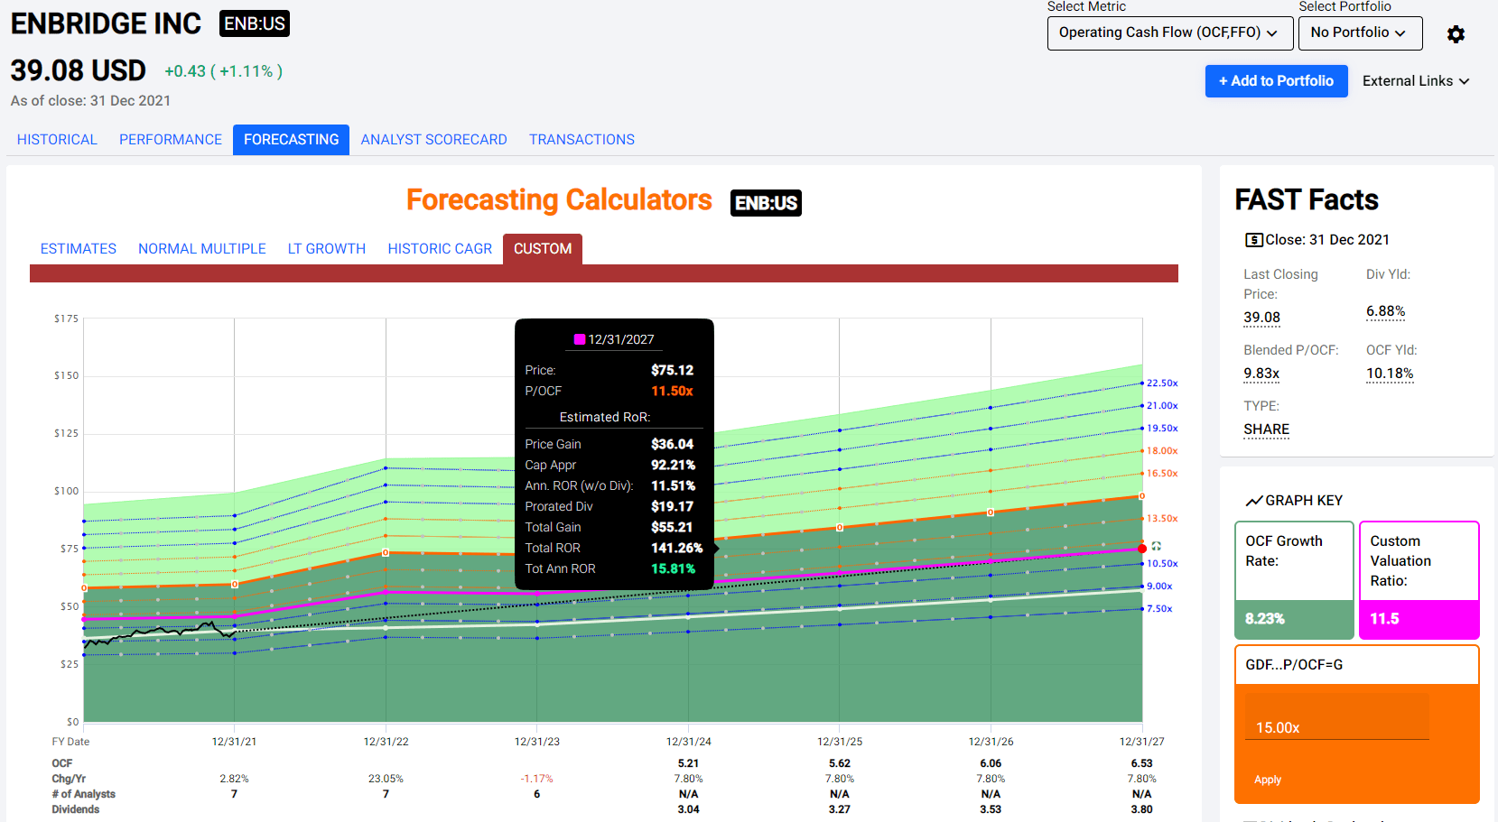
Task: Click the 6.53 OCF value for 12/31/27
Action: (1141, 763)
